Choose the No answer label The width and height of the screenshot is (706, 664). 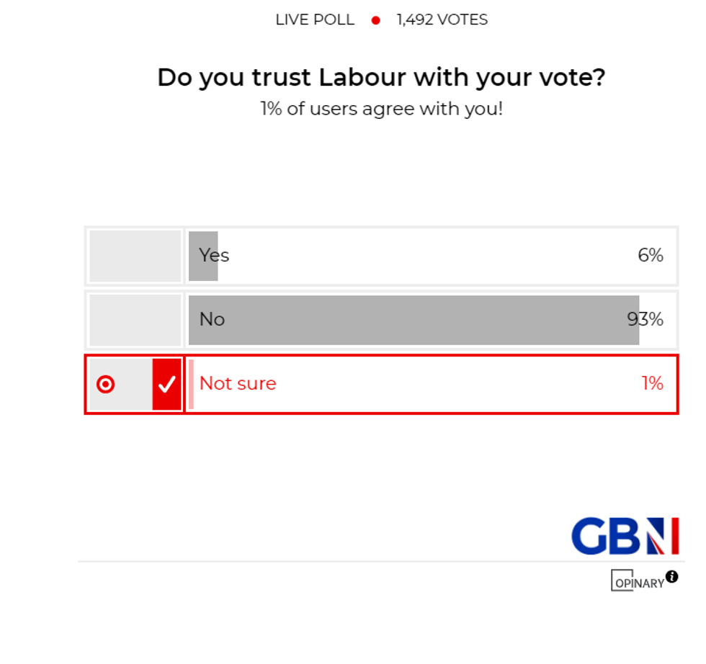pos(212,320)
